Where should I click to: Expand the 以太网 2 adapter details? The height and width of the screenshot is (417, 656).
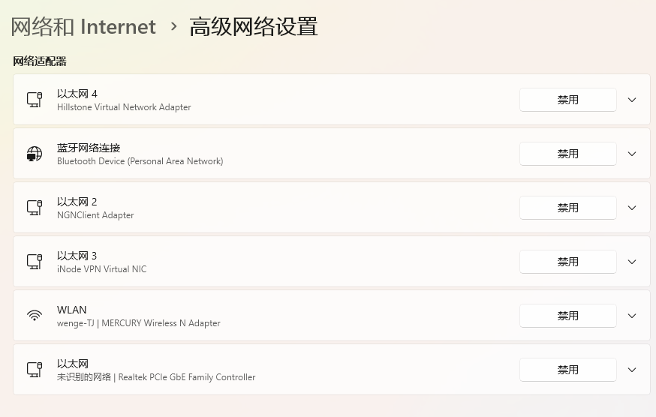632,208
